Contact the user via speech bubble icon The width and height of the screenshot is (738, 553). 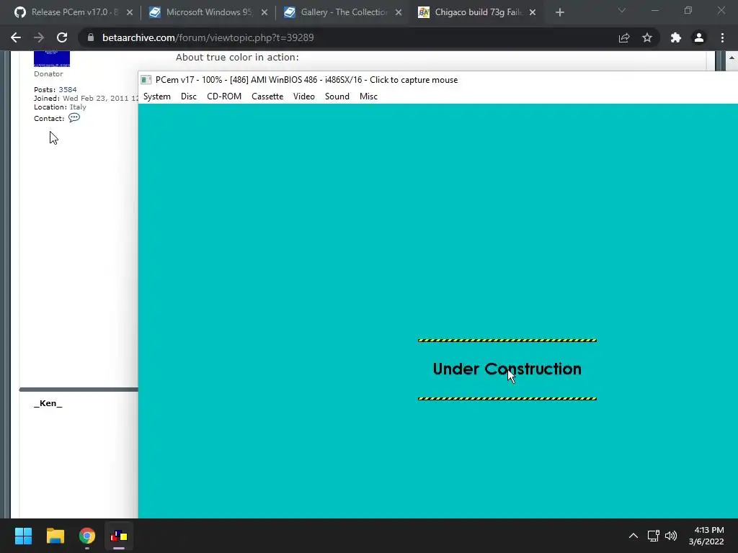74,117
